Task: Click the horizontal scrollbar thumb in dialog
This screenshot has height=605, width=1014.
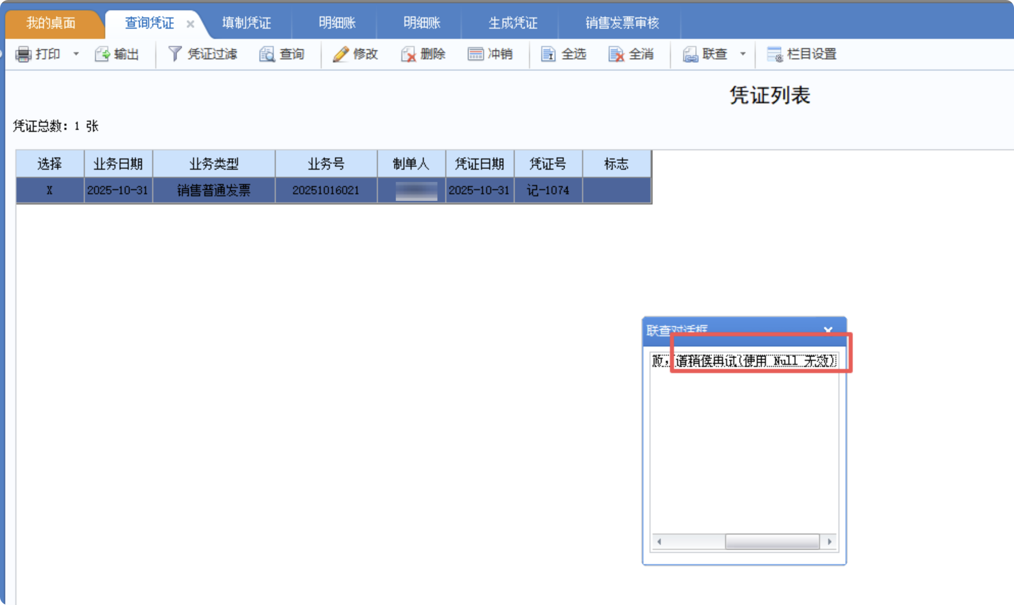Action: [771, 542]
